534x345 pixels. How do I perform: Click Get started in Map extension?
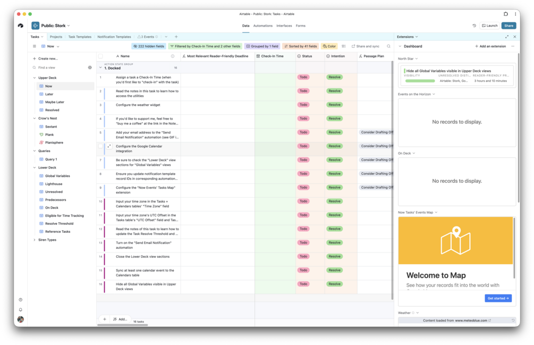[498, 298]
